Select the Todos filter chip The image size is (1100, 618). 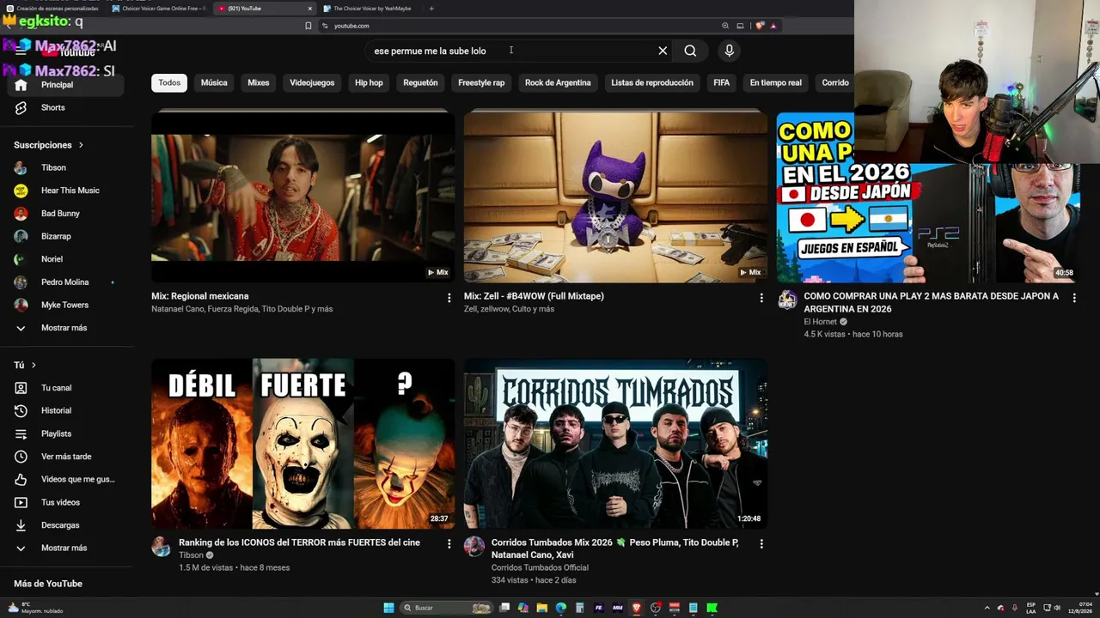point(169,82)
